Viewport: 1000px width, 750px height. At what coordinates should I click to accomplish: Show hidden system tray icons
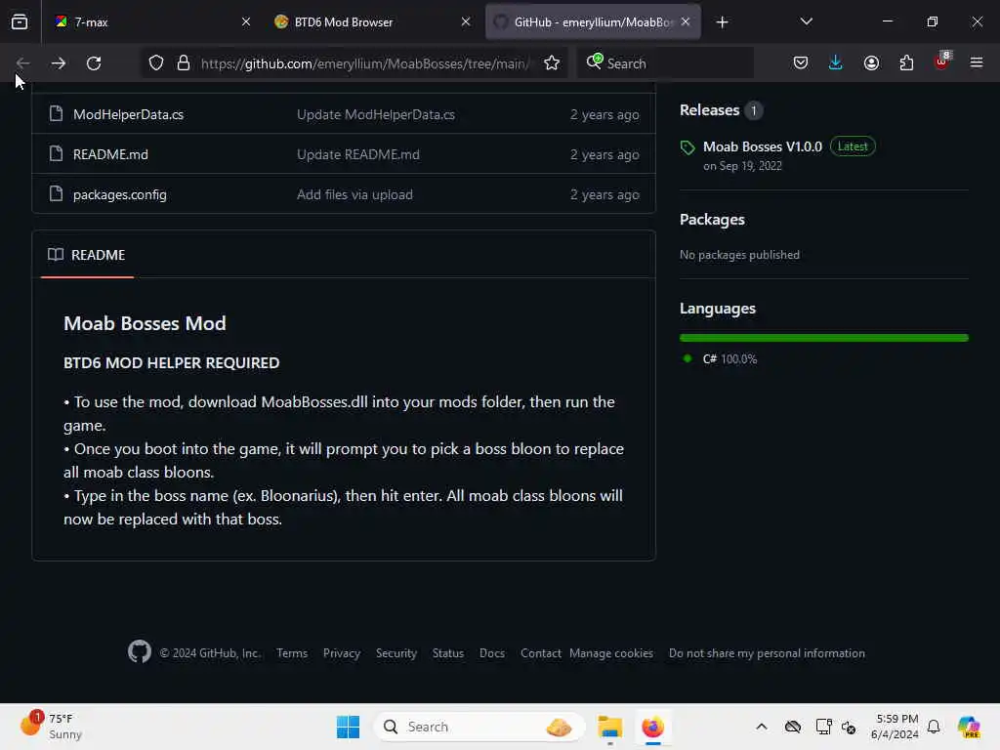click(762, 727)
